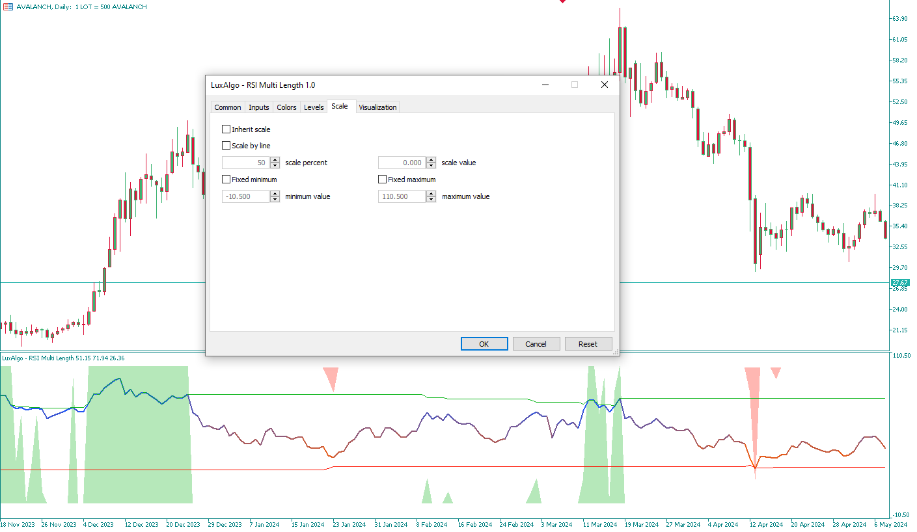Enable the Inherit scale checkbox
The height and width of the screenshot is (532, 917).
coord(226,129)
